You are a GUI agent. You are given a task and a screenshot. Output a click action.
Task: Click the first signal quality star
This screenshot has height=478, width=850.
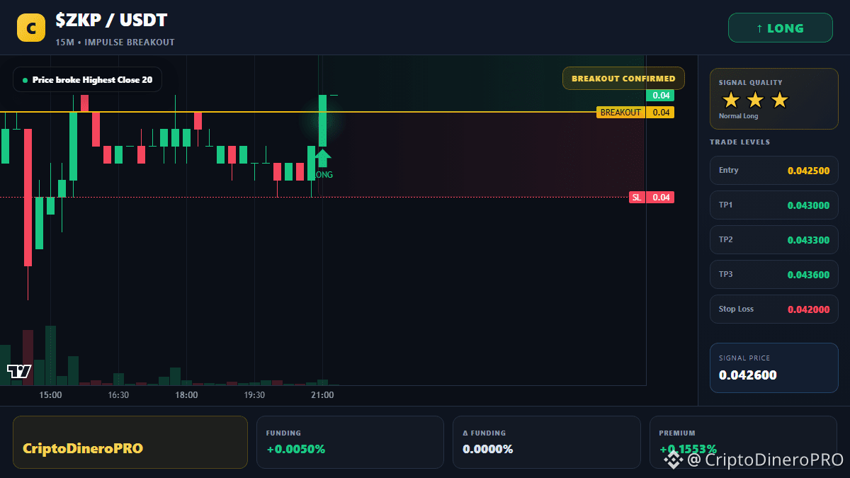(731, 100)
